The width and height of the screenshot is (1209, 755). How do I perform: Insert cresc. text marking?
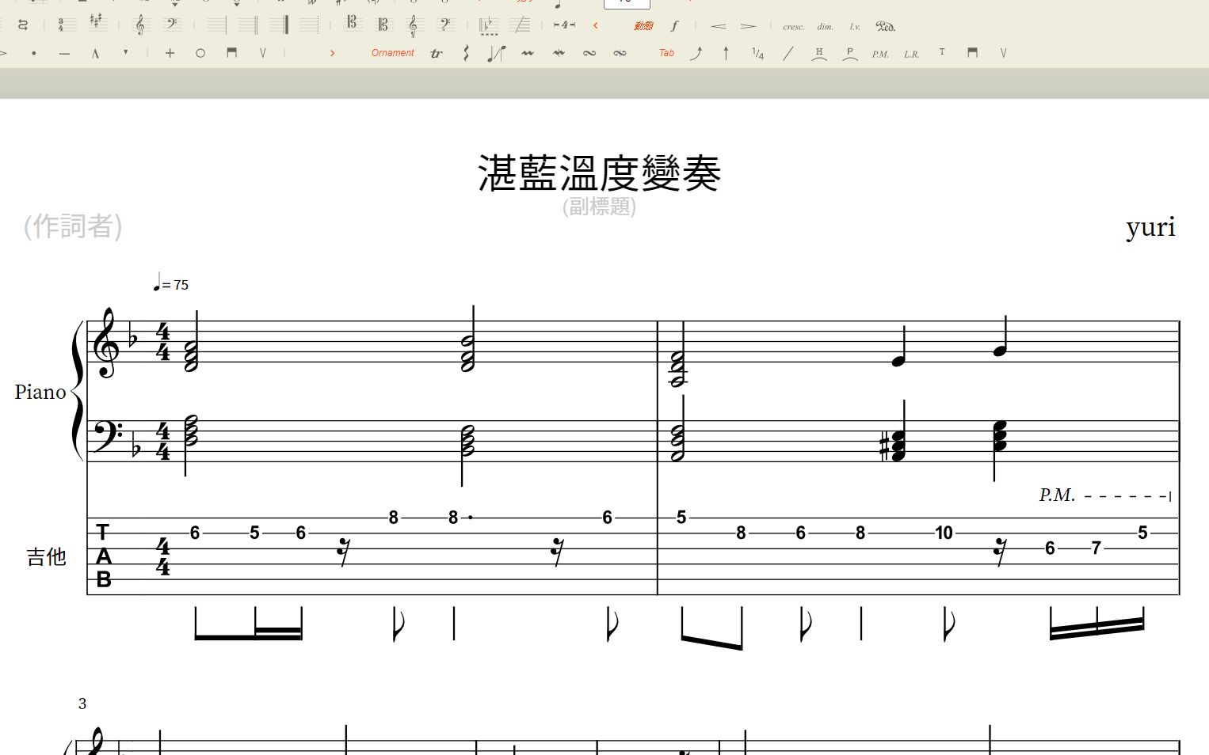[793, 27]
